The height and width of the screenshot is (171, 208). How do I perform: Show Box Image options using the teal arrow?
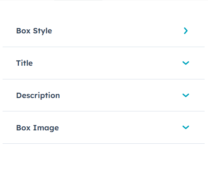point(186,127)
